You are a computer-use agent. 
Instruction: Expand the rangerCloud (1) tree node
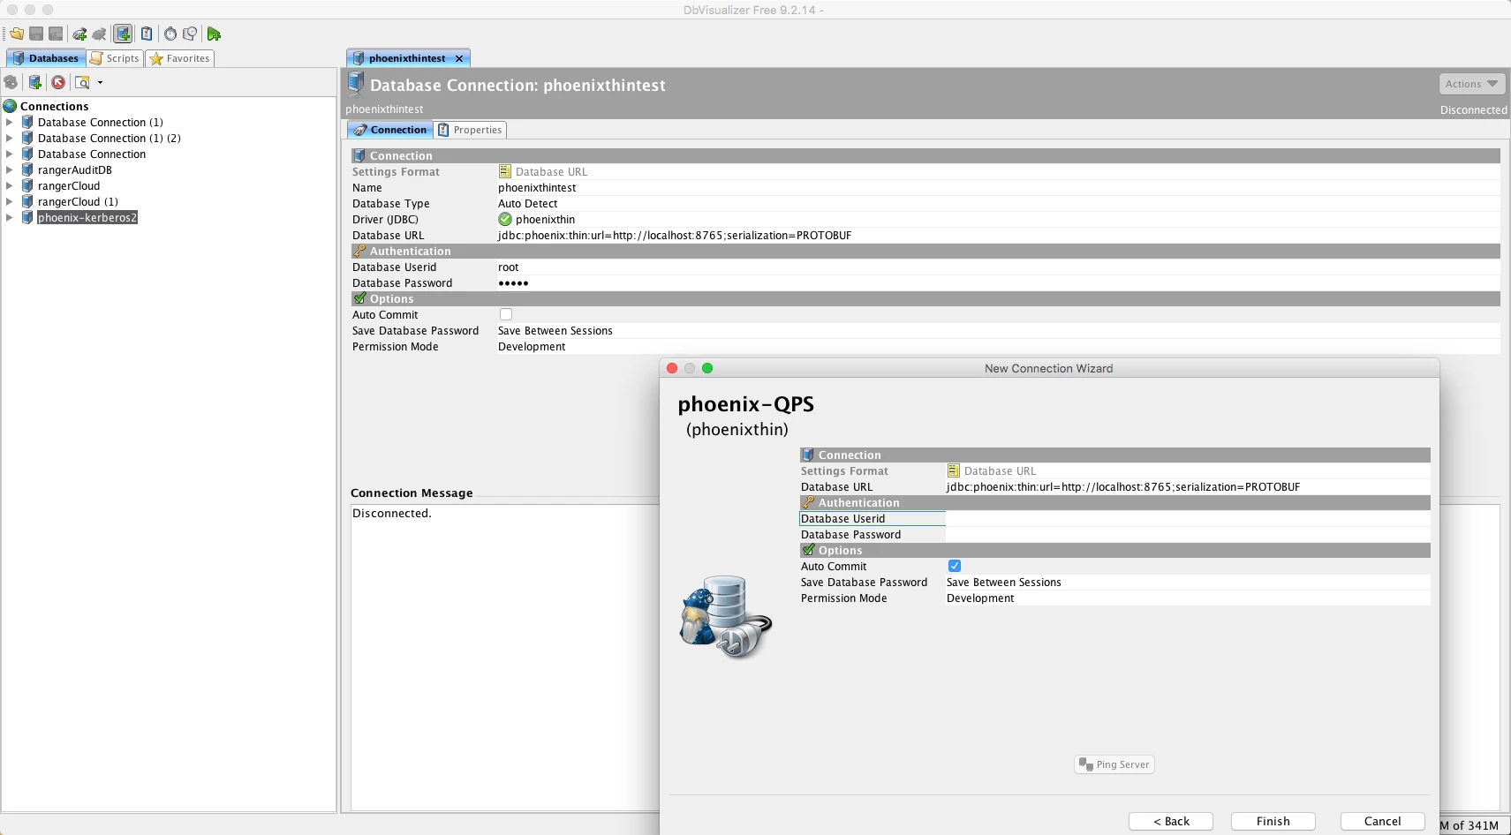(10, 201)
